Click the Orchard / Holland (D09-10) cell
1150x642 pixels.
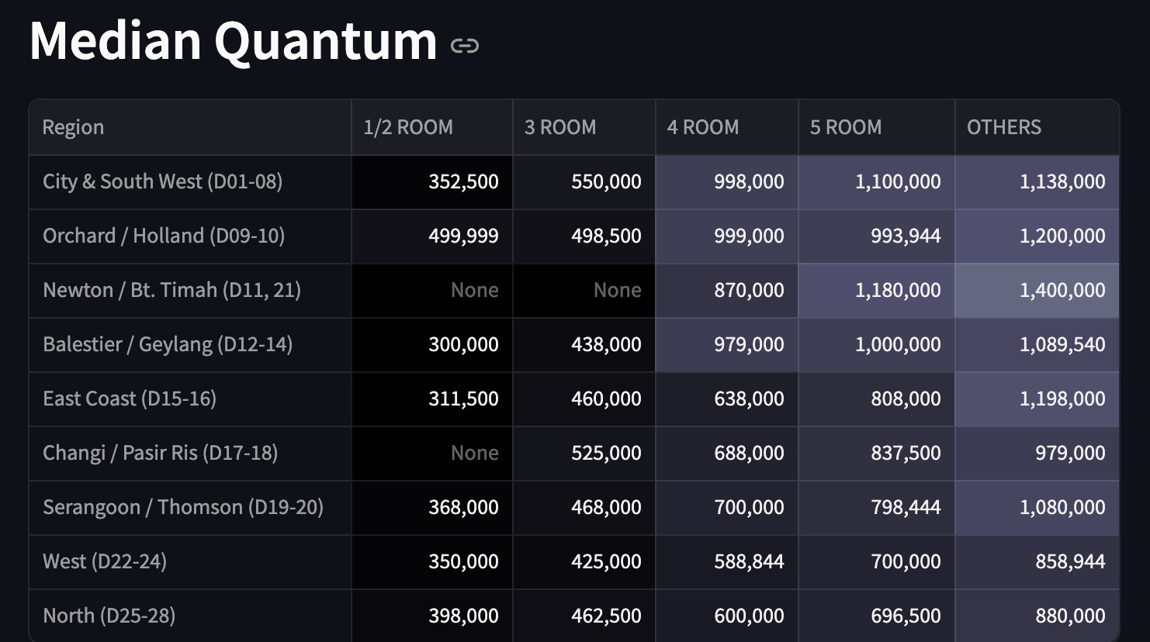(164, 236)
